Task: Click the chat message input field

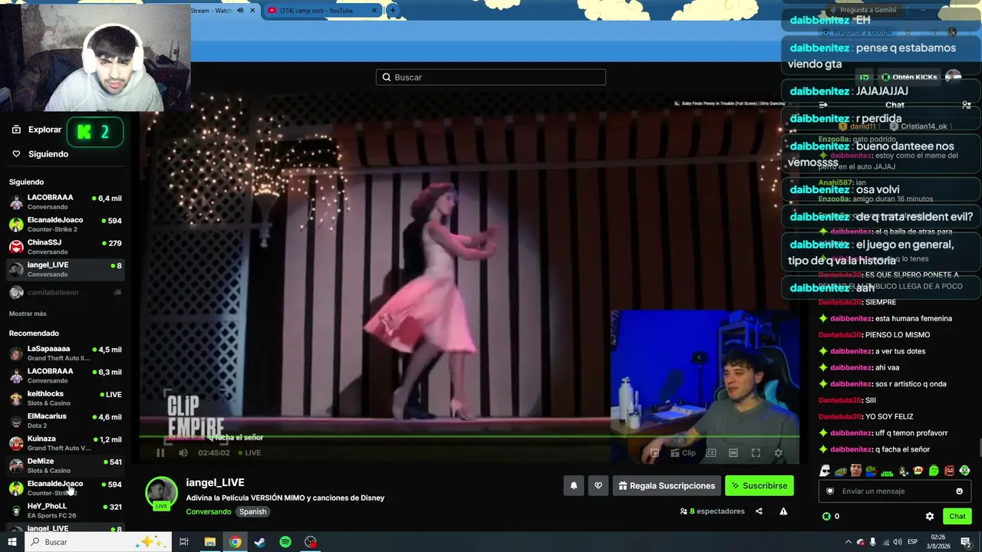Action: [x=895, y=491]
